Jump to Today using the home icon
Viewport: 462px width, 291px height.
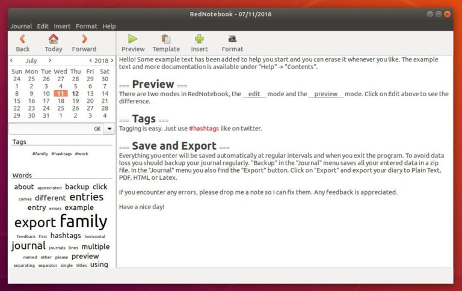(x=54, y=43)
